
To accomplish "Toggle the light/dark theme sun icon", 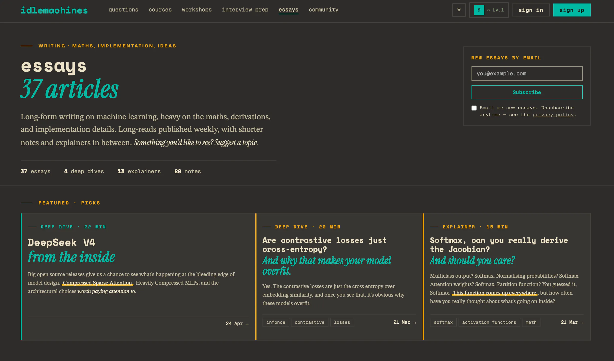I will (459, 10).
